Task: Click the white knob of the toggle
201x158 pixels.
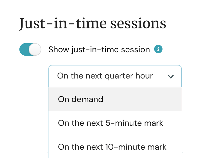Action: (35, 49)
